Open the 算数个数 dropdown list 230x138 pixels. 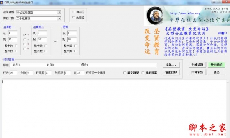[59, 18]
